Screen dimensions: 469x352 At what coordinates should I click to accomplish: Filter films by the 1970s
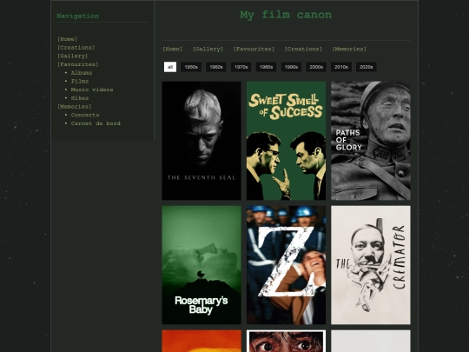[241, 67]
